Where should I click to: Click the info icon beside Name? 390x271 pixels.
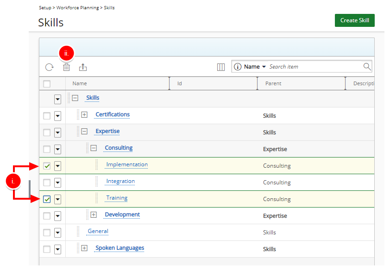click(238, 67)
